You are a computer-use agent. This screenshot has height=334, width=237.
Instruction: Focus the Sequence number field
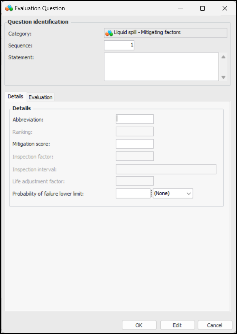119,46
